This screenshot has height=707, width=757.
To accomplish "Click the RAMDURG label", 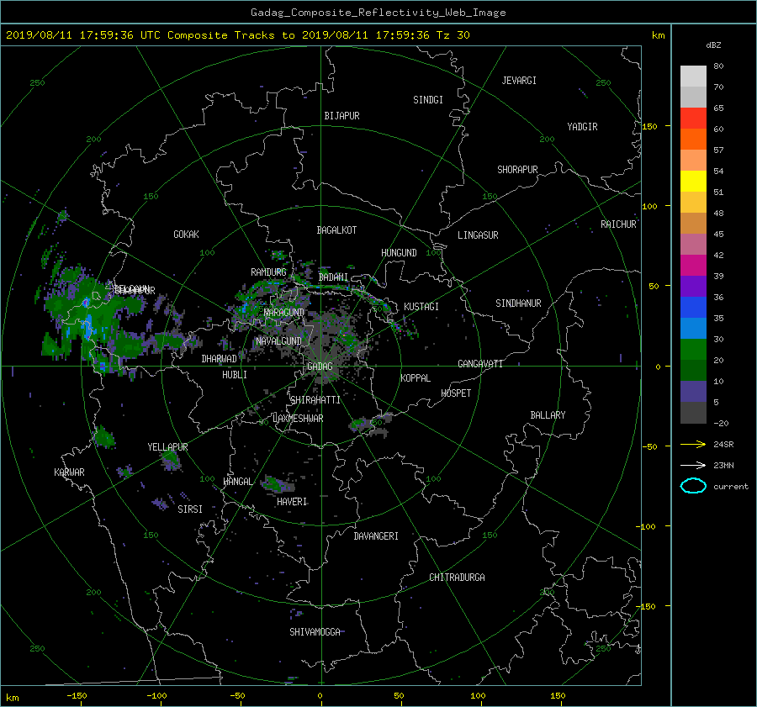I will pyautogui.click(x=268, y=272).
